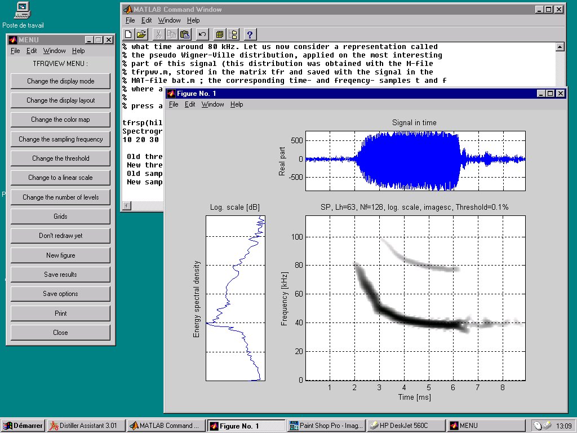Viewport: 577px width, 433px height.
Task: Open Démarrer start button
Action: [23, 426]
